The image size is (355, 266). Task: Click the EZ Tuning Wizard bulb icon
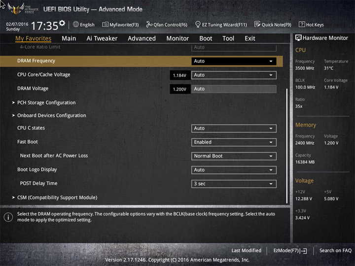coord(198,24)
